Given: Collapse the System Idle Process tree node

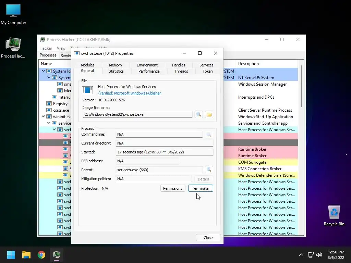Looking at the screenshot, I should pyautogui.click(x=43, y=71).
